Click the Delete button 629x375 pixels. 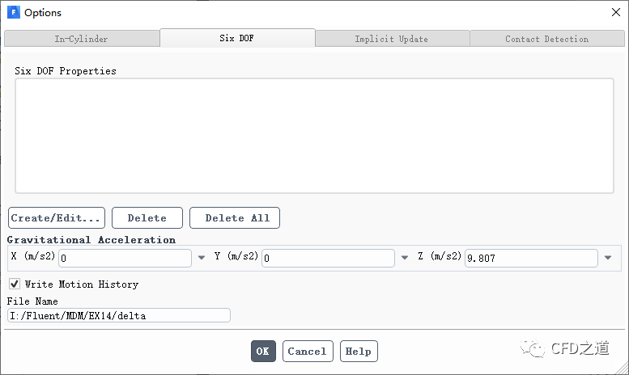pos(147,218)
